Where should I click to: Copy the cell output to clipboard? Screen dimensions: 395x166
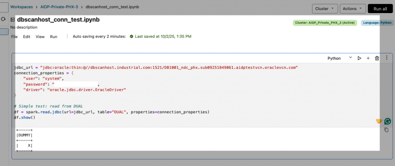387,130
